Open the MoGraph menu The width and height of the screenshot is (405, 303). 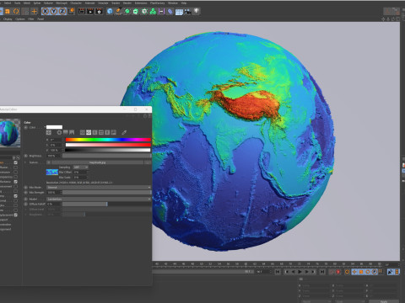point(62,3)
